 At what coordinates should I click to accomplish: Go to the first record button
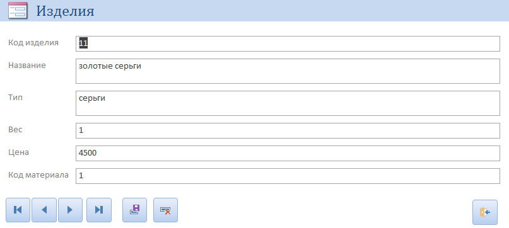(18, 210)
